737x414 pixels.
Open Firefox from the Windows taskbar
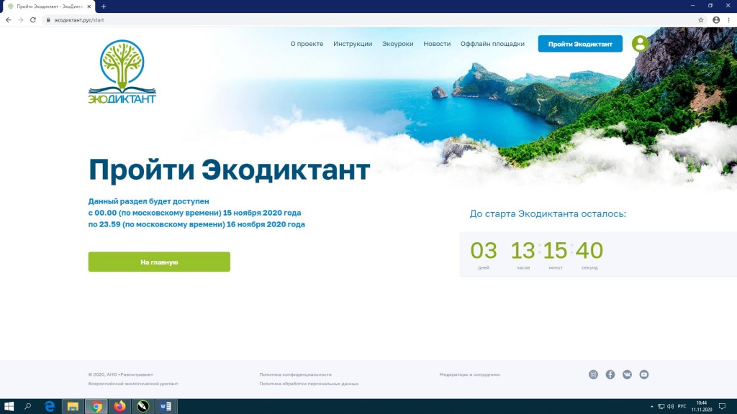click(x=119, y=407)
